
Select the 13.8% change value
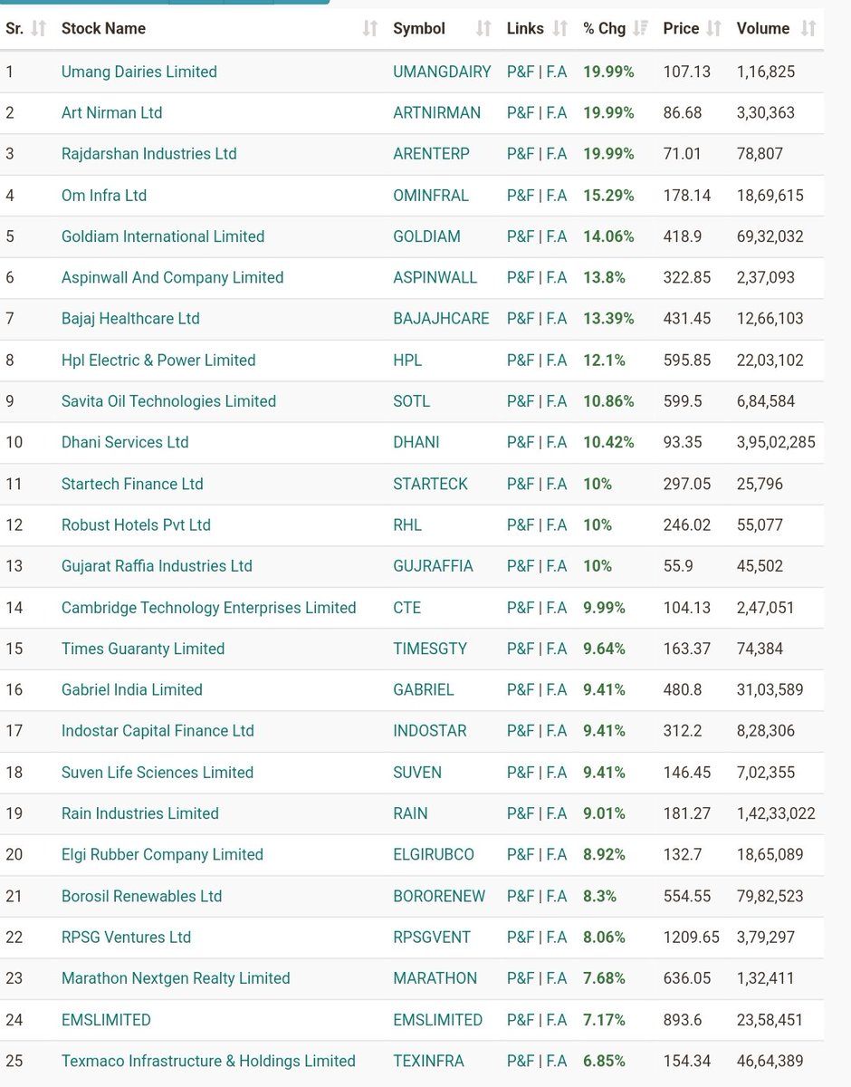point(604,278)
